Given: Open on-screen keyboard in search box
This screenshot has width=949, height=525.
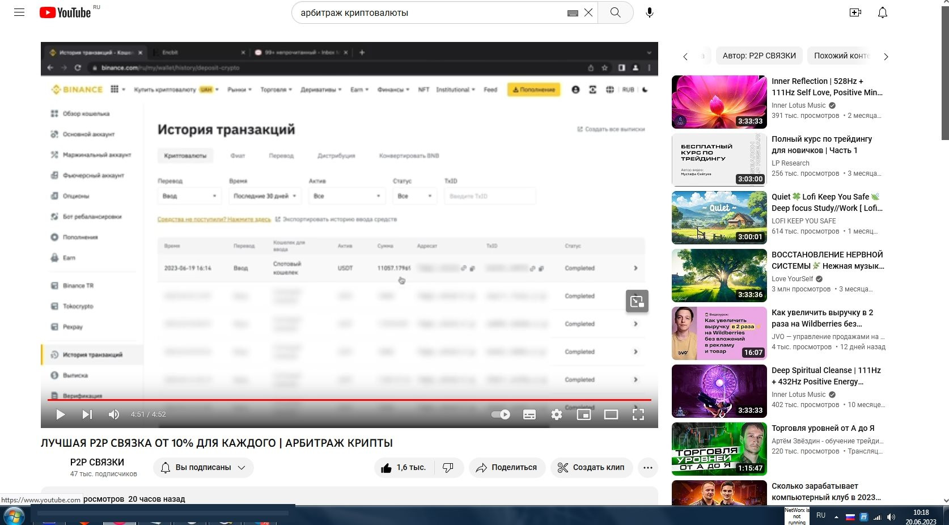Looking at the screenshot, I should pyautogui.click(x=573, y=13).
